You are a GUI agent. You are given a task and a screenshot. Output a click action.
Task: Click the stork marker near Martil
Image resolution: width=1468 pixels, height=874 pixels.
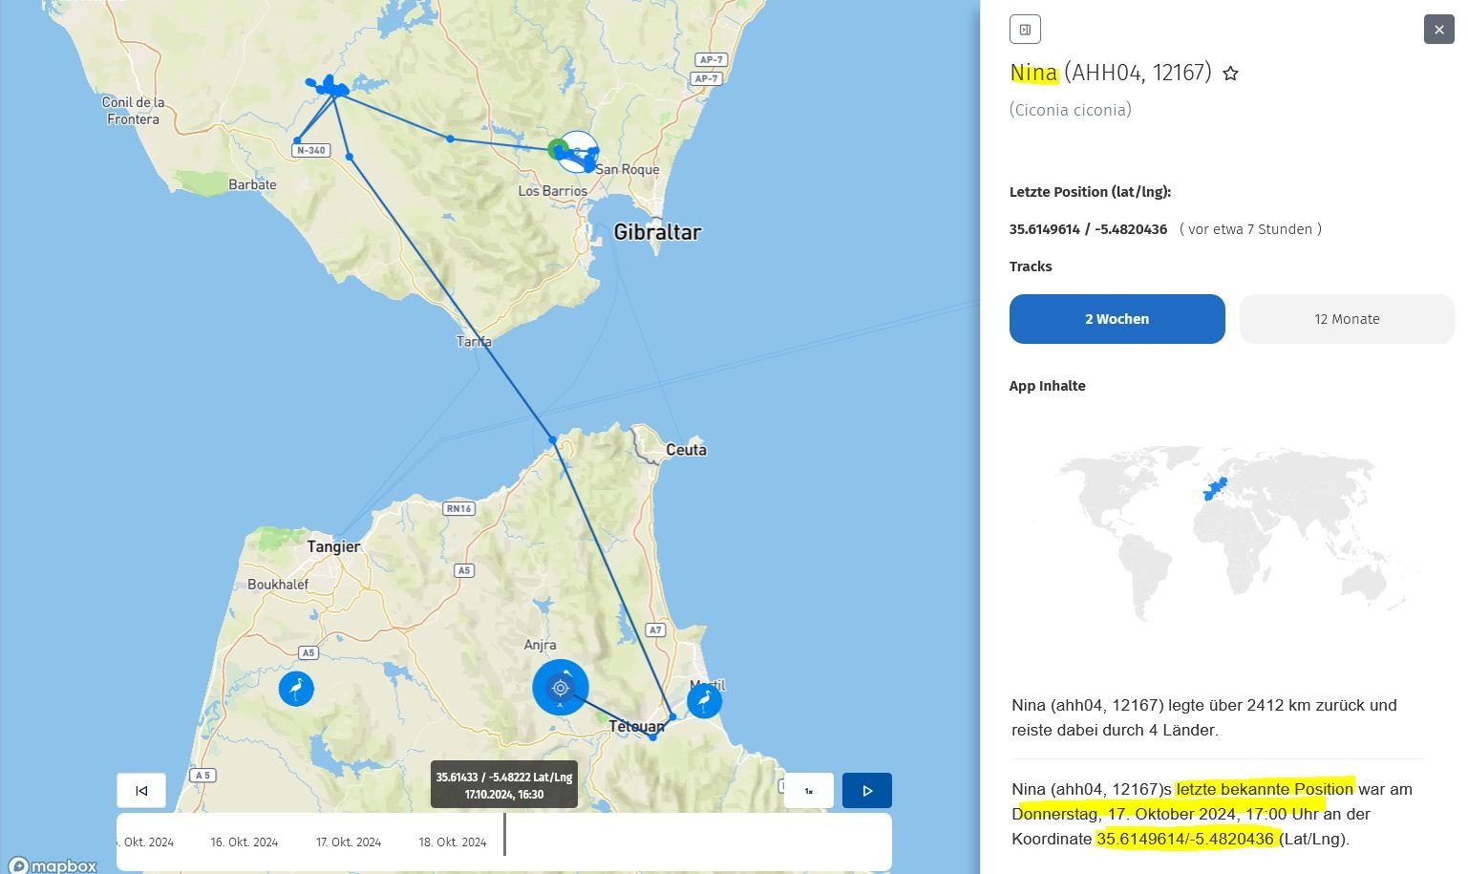tap(704, 702)
